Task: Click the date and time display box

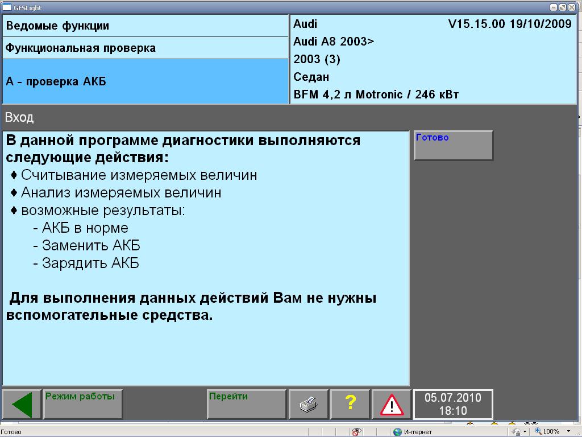Action: click(x=453, y=405)
